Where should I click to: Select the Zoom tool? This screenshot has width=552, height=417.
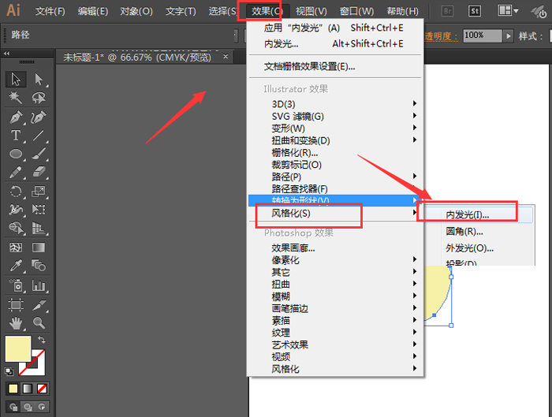39,323
